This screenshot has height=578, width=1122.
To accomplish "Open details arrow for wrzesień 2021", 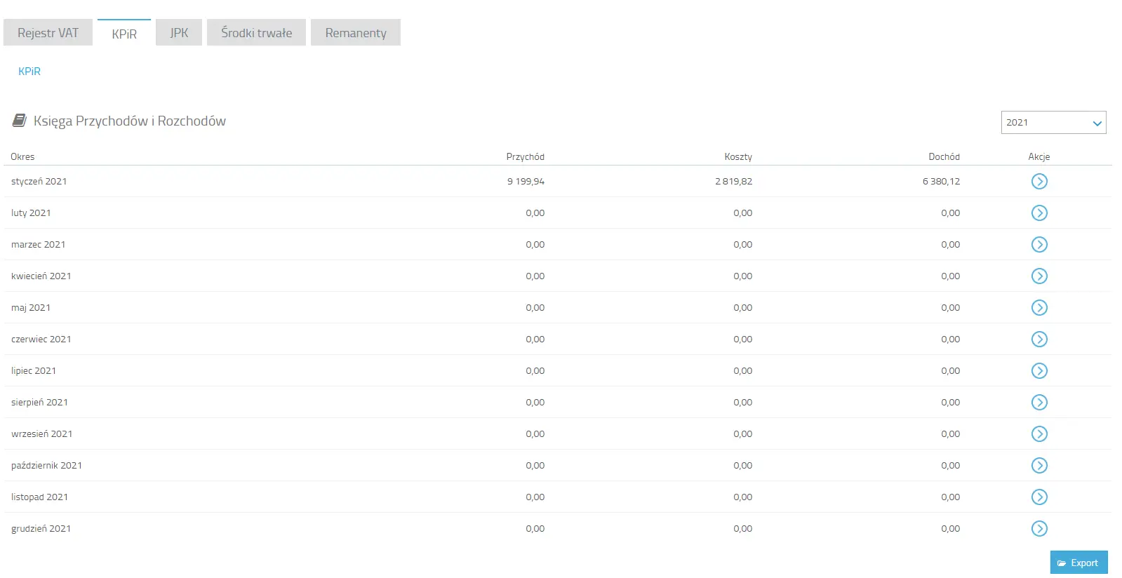I will (1039, 434).
